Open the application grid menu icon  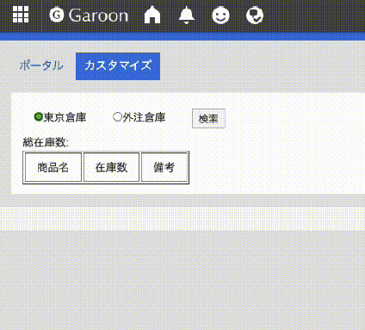(21, 15)
